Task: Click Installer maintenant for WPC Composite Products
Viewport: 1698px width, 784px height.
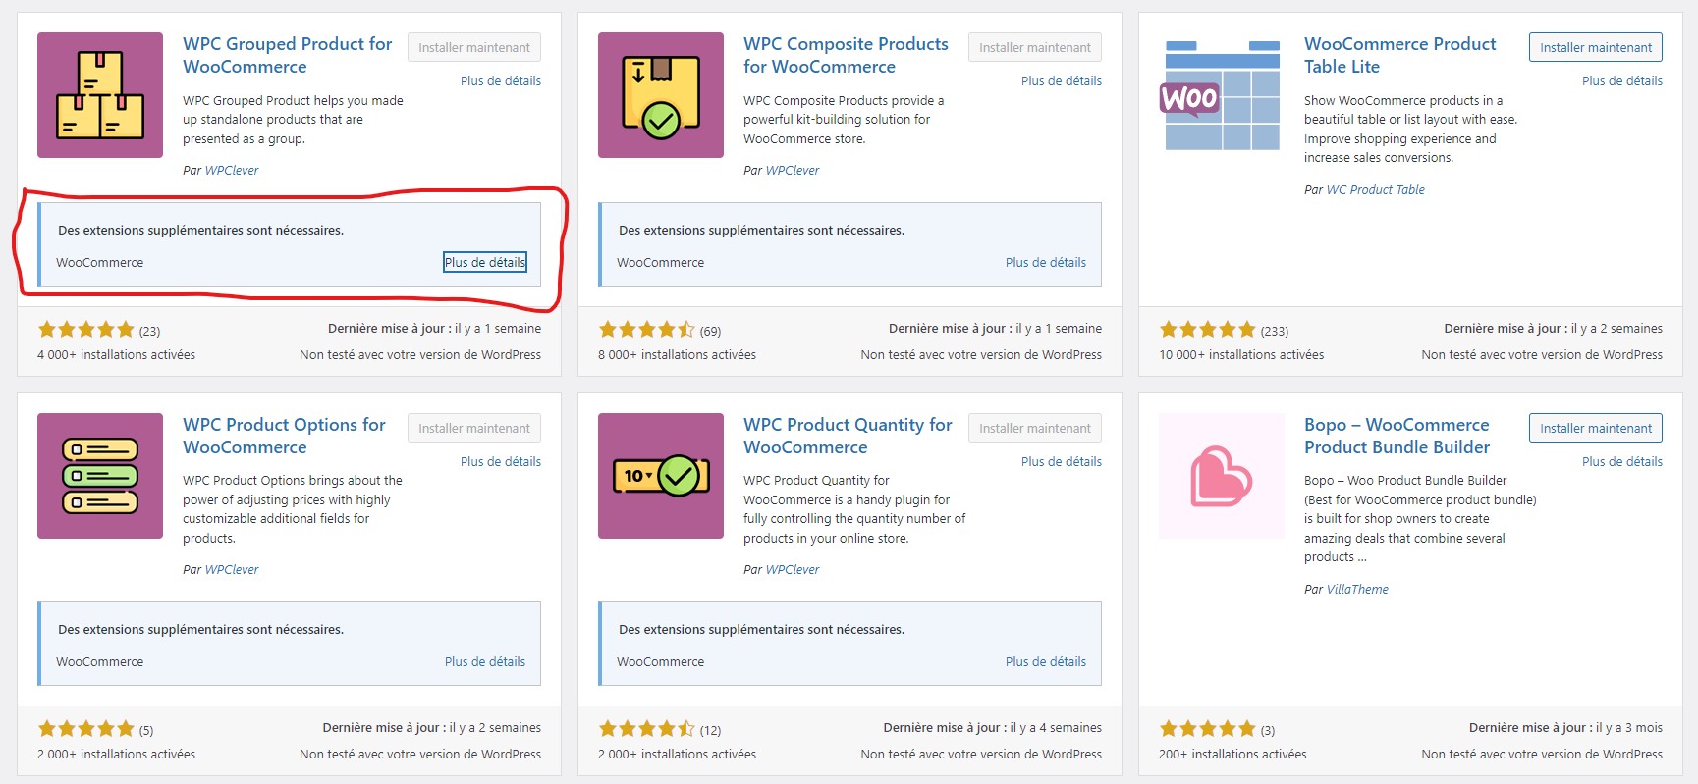Action: click(x=1035, y=47)
